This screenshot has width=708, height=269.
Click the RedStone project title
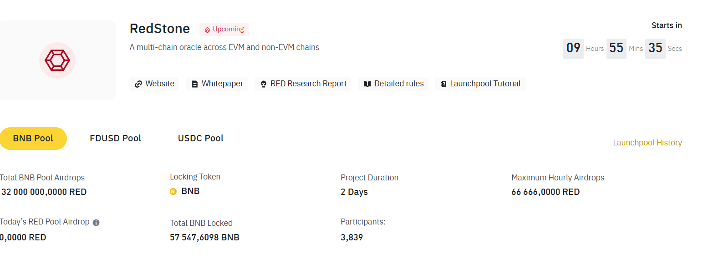(x=160, y=29)
